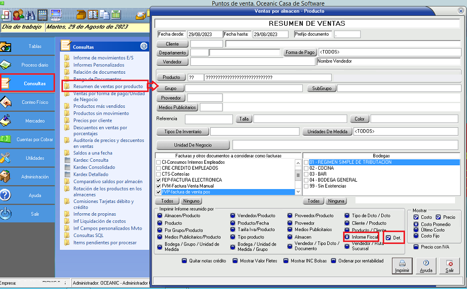Open Productos más vendidos report
467x289 pixels.
tap(99, 106)
